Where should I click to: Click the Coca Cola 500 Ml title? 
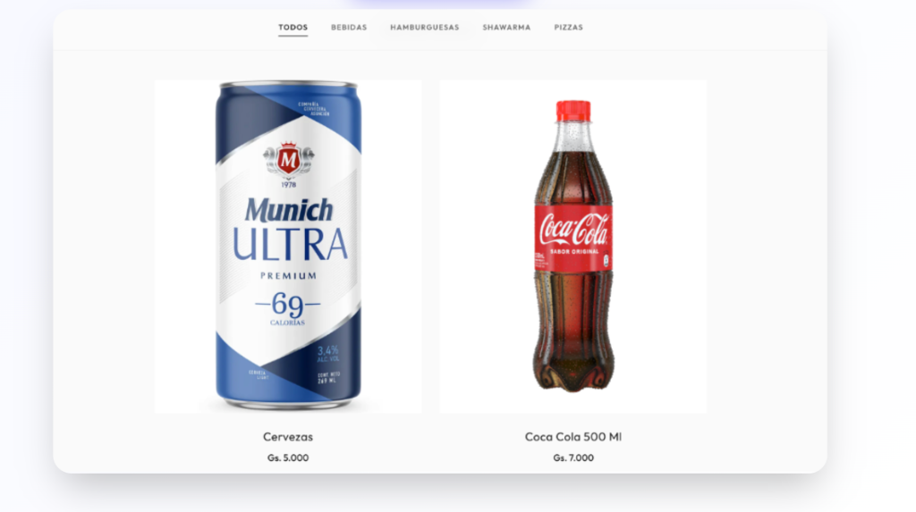point(573,437)
